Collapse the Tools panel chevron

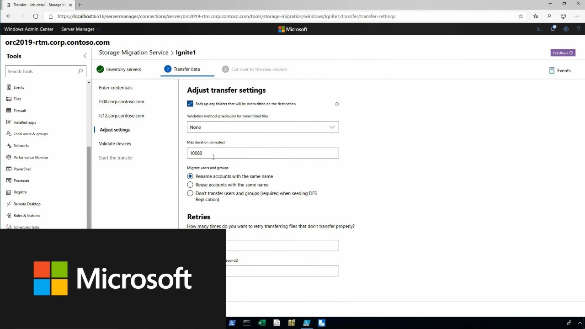[x=85, y=56]
